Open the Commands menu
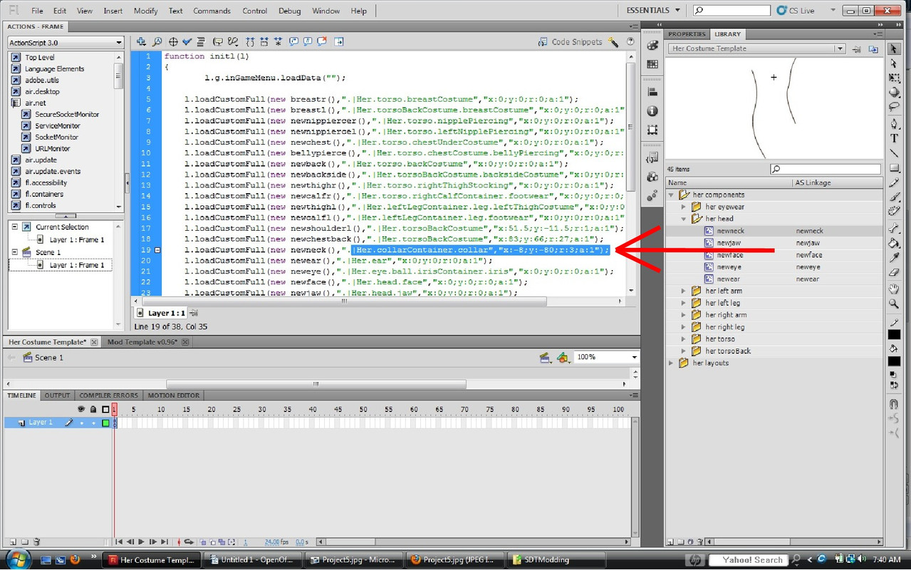The height and width of the screenshot is (570, 911). (212, 11)
